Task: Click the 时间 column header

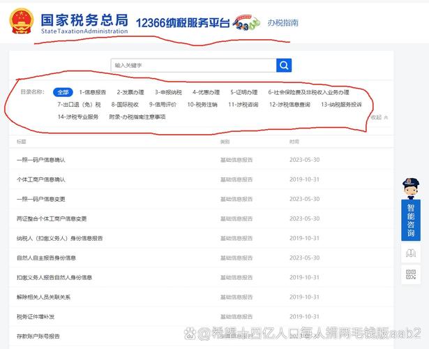Action: click(x=294, y=142)
